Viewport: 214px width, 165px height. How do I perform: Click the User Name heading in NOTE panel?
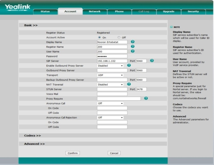180,59
